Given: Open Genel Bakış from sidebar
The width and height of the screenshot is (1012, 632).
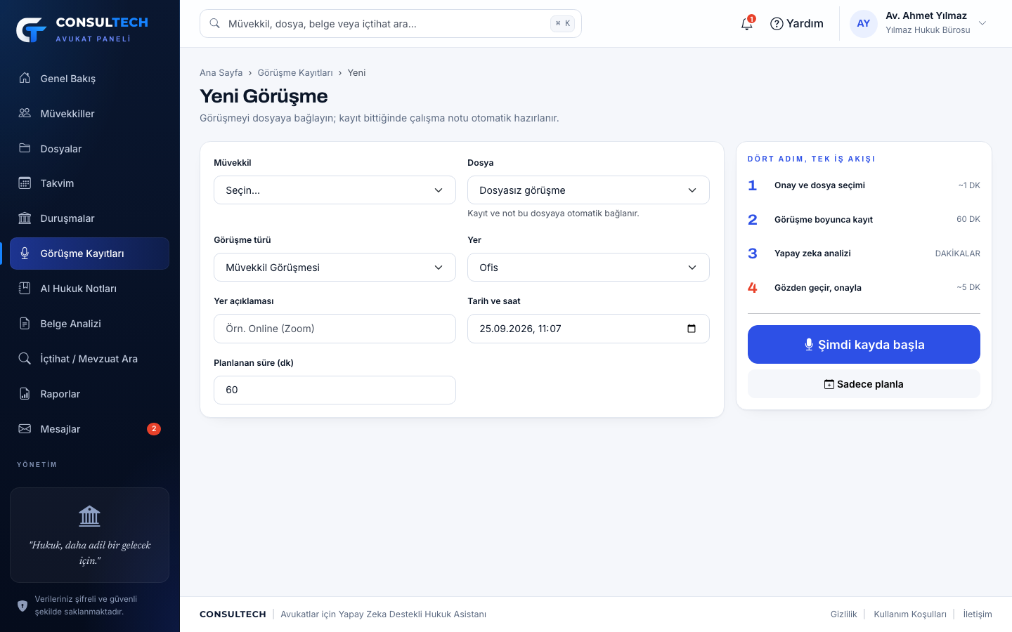Looking at the screenshot, I should point(89,78).
